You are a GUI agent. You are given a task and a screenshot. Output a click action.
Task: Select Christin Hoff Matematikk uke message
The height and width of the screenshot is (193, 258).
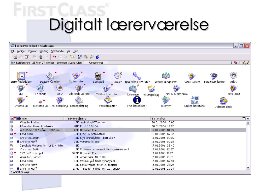click(x=128, y=142)
